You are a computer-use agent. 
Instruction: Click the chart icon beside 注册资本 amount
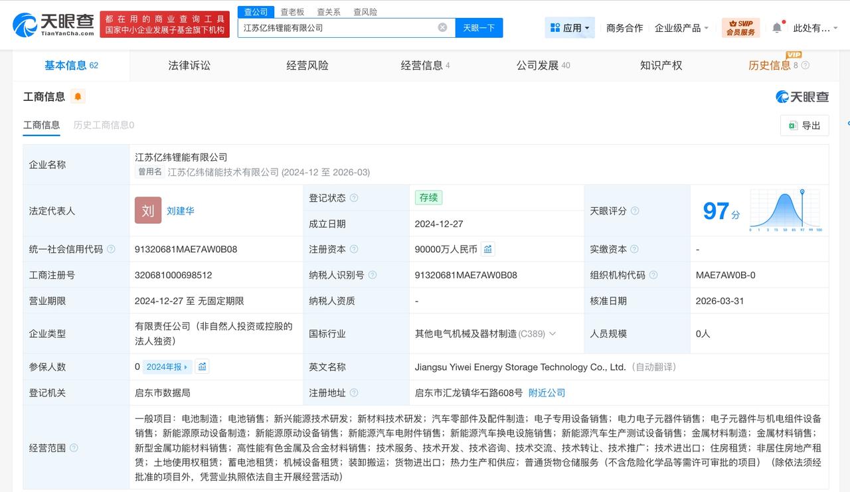point(488,249)
